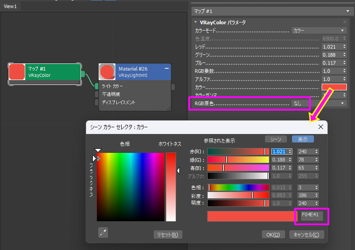This screenshot has height=250, width=355.
Task: Adjust the ブルー spinner arrows
Action: 344,63
